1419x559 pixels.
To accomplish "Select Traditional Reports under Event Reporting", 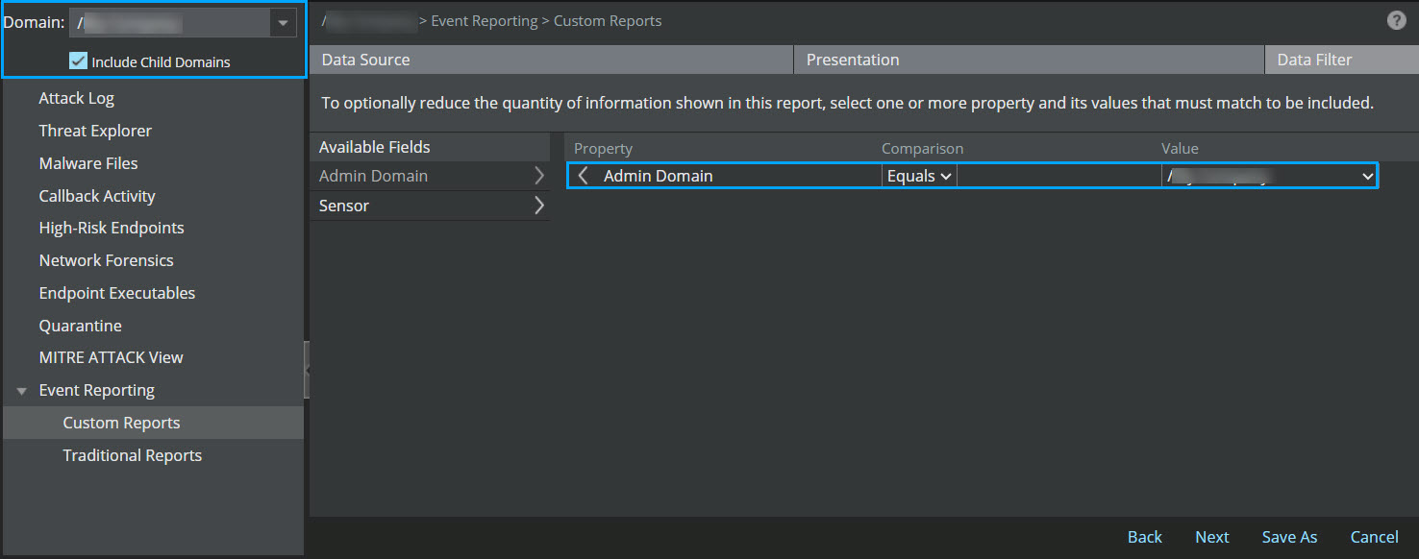I will pos(133,455).
